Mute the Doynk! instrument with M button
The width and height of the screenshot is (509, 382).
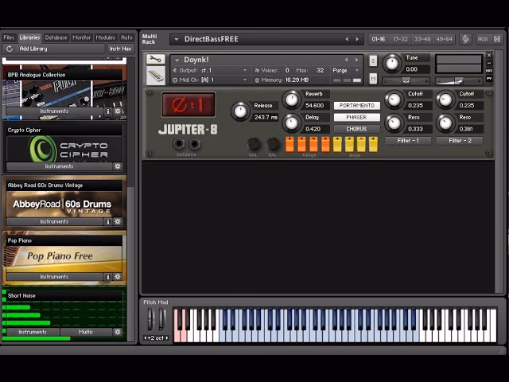pyautogui.click(x=373, y=78)
